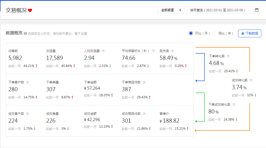Click the 下单单量 value 307
Image resolution: width=266 pixels, height=148 pixels.
pyautogui.click(x=51, y=89)
